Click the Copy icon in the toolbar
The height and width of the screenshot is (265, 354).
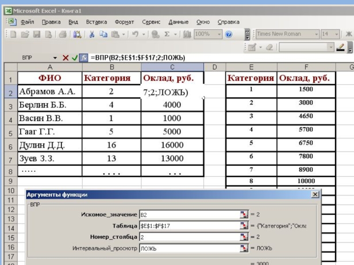(103, 34)
